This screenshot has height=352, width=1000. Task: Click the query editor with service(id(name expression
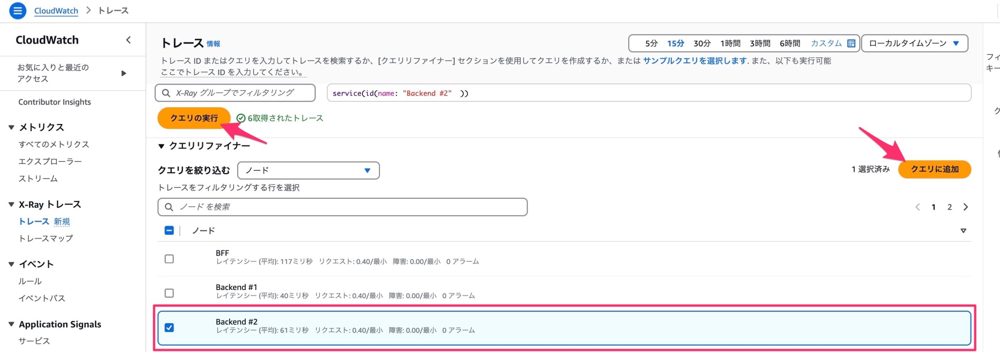(649, 93)
